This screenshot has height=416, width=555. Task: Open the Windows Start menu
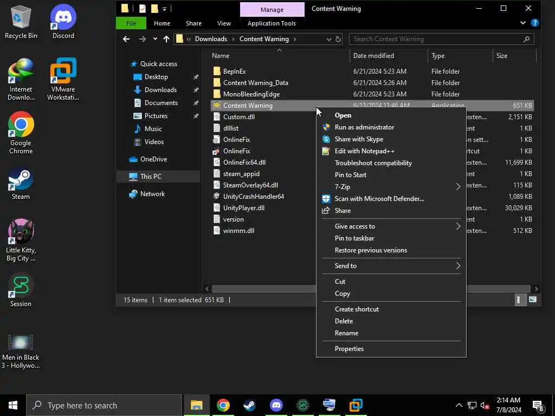pyautogui.click(x=13, y=405)
